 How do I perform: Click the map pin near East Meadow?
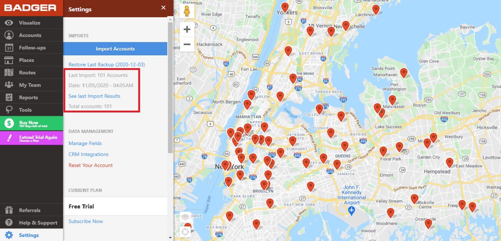tap(450, 163)
